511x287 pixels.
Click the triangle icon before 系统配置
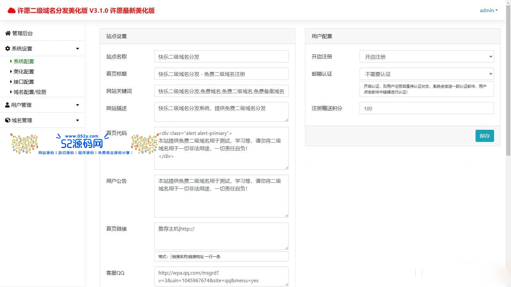click(x=11, y=61)
